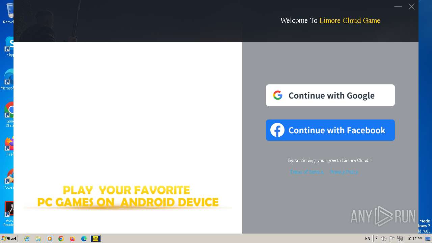This screenshot has height=243, width=432.
Task: Select the Acrobat Reader desktop shortcut
Action: (x=8, y=214)
